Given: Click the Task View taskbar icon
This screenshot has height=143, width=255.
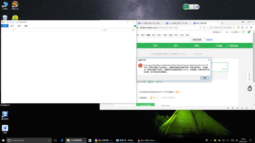Looking at the screenshot, I should (55, 140).
